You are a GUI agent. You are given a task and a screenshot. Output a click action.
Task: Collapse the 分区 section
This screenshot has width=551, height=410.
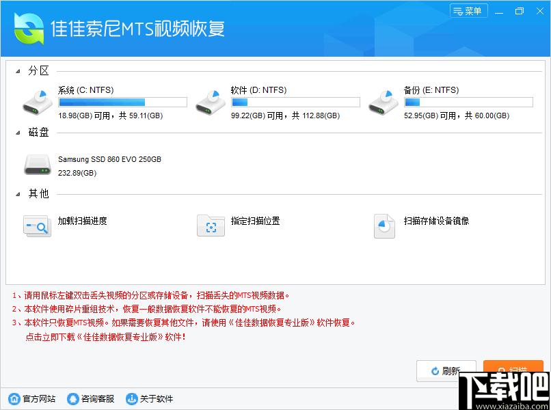point(18,71)
